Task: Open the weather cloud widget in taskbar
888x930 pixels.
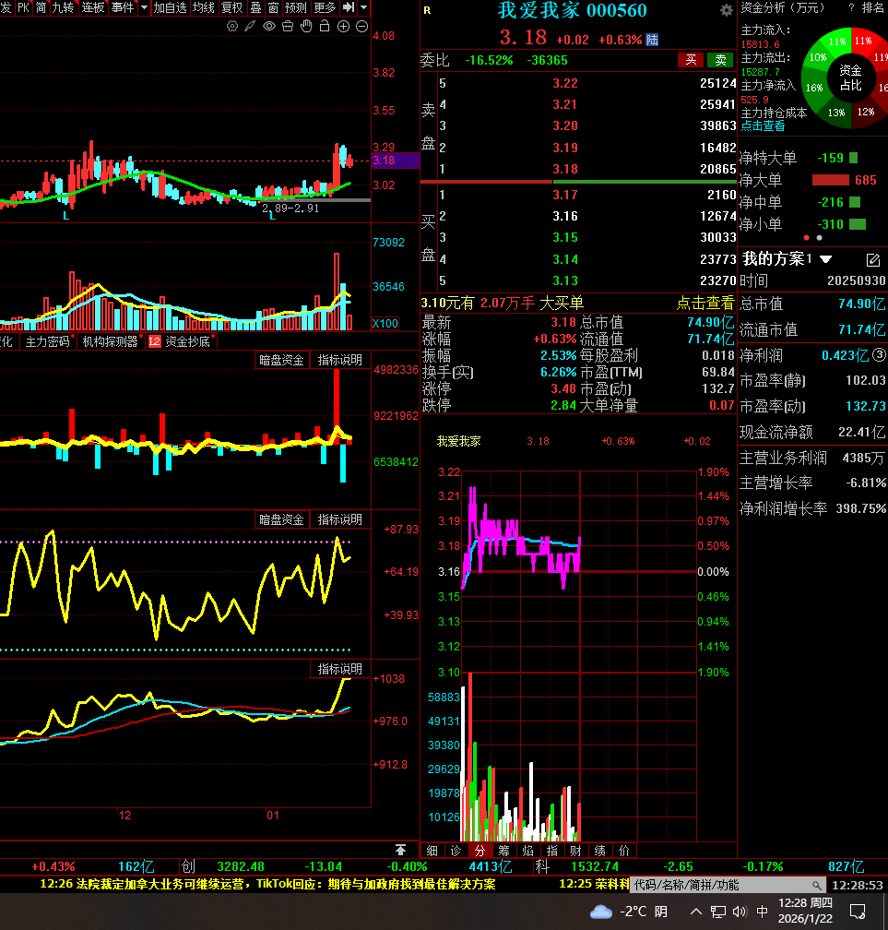Action: [x=628, y=911]
